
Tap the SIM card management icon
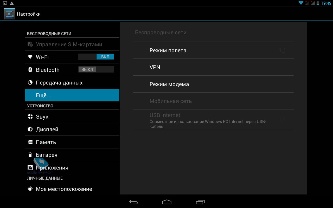pos(30,44)
